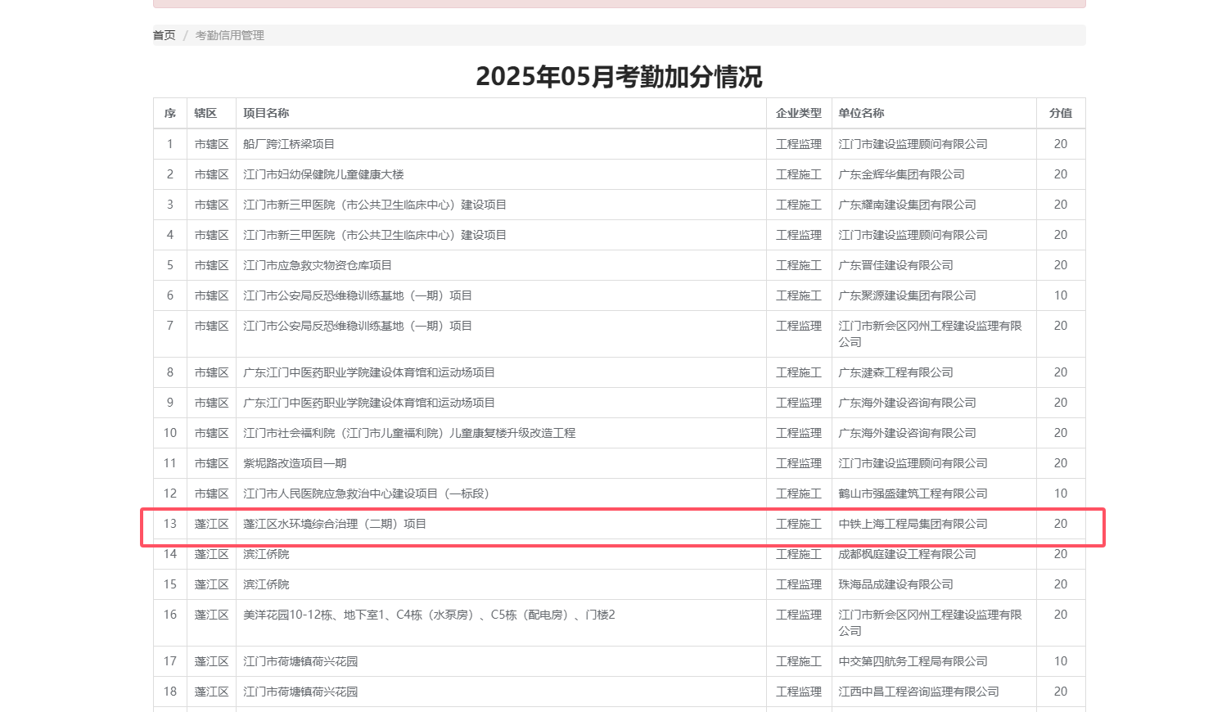
Task: Click 江门市新会区冈州工程建设监理有限公司 in row 7
Action: pyautogui.click(x=930, y=334)
